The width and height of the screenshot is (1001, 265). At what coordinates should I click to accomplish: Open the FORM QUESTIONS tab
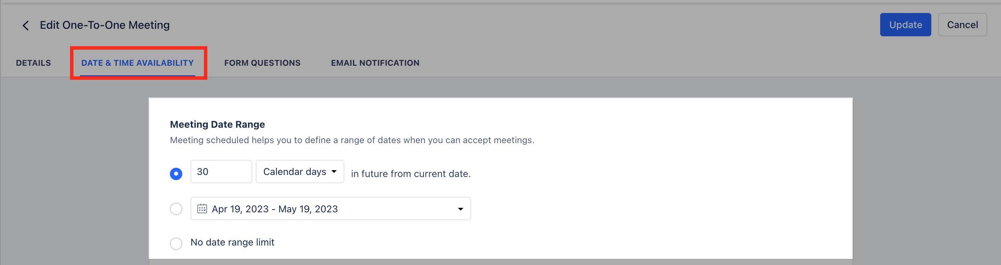(262, 62)
